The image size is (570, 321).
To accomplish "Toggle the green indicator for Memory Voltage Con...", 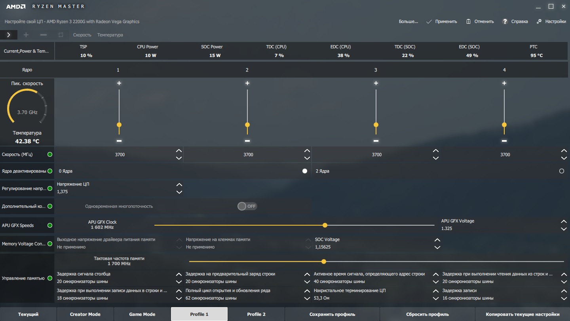I will pyautogui.click(x=50, y=244).
